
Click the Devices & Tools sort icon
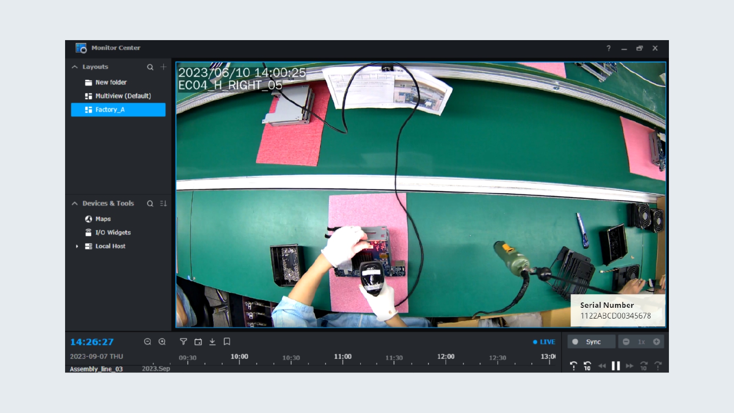point(163,203)
